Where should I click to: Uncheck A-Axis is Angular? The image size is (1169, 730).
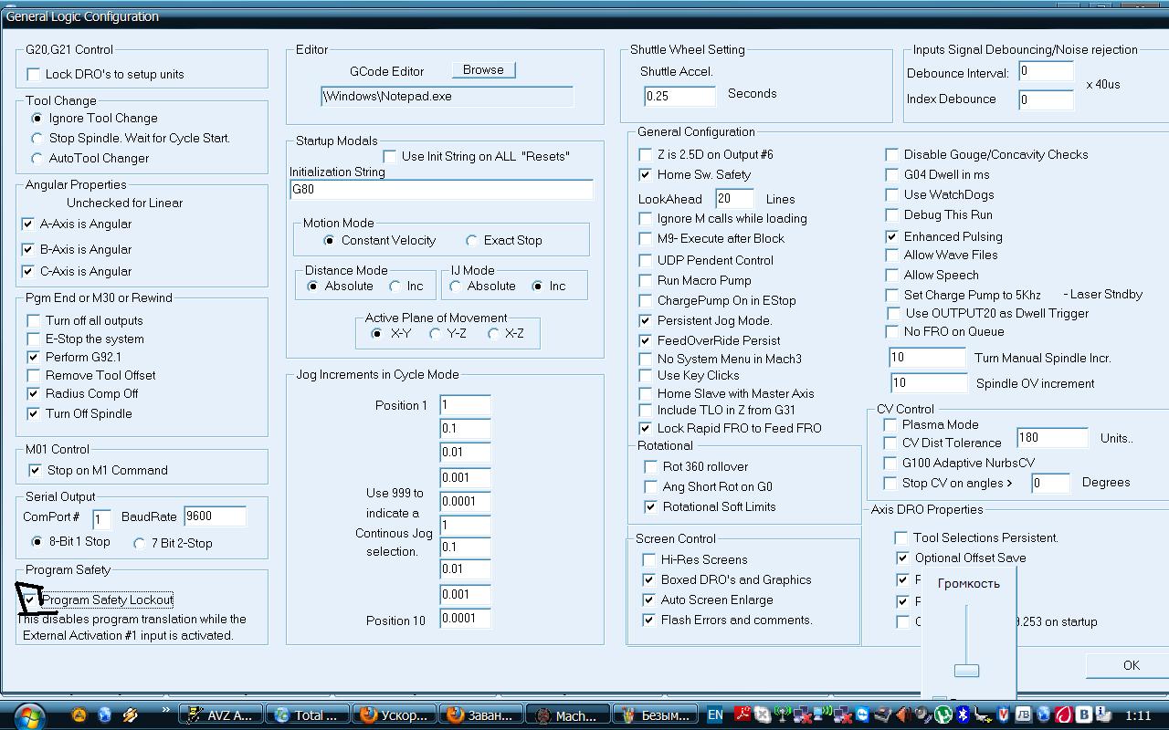click(x=28, y=224)
